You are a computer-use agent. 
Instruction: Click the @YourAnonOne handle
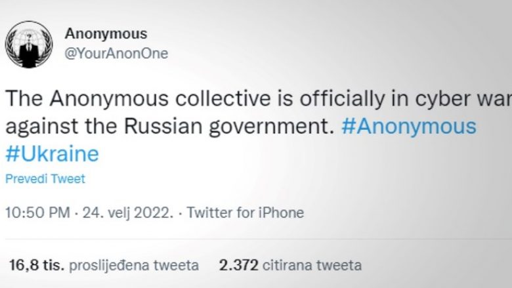click(116, 54)
